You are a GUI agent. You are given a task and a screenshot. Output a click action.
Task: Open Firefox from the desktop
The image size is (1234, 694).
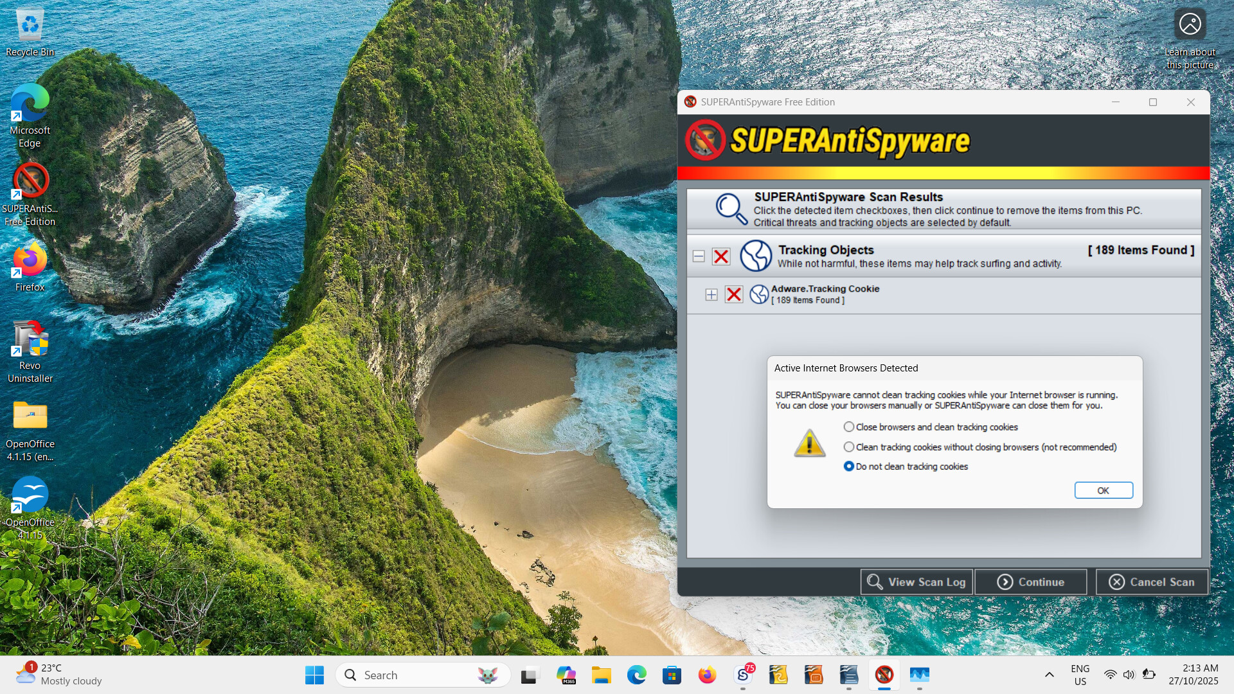[x=30, y=260]
